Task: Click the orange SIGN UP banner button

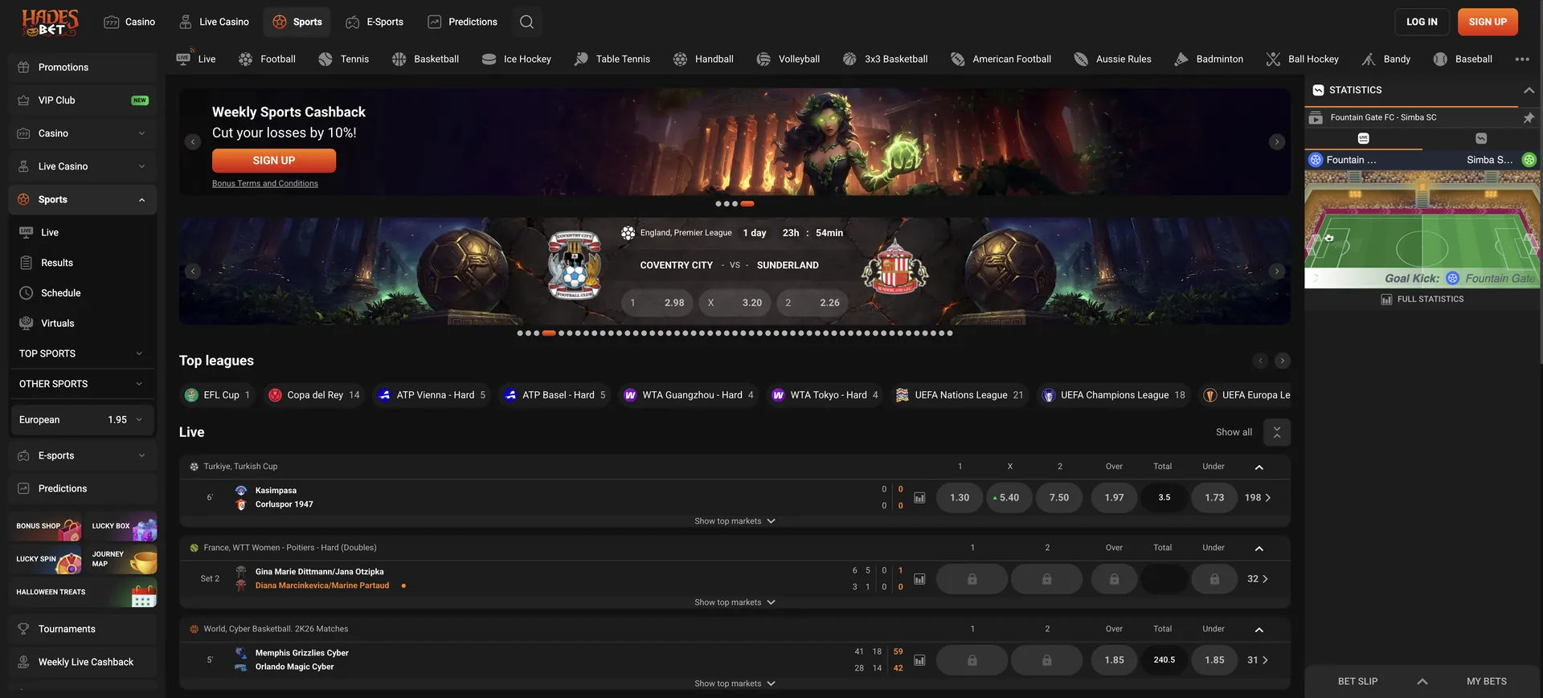Action: point(274,161)
